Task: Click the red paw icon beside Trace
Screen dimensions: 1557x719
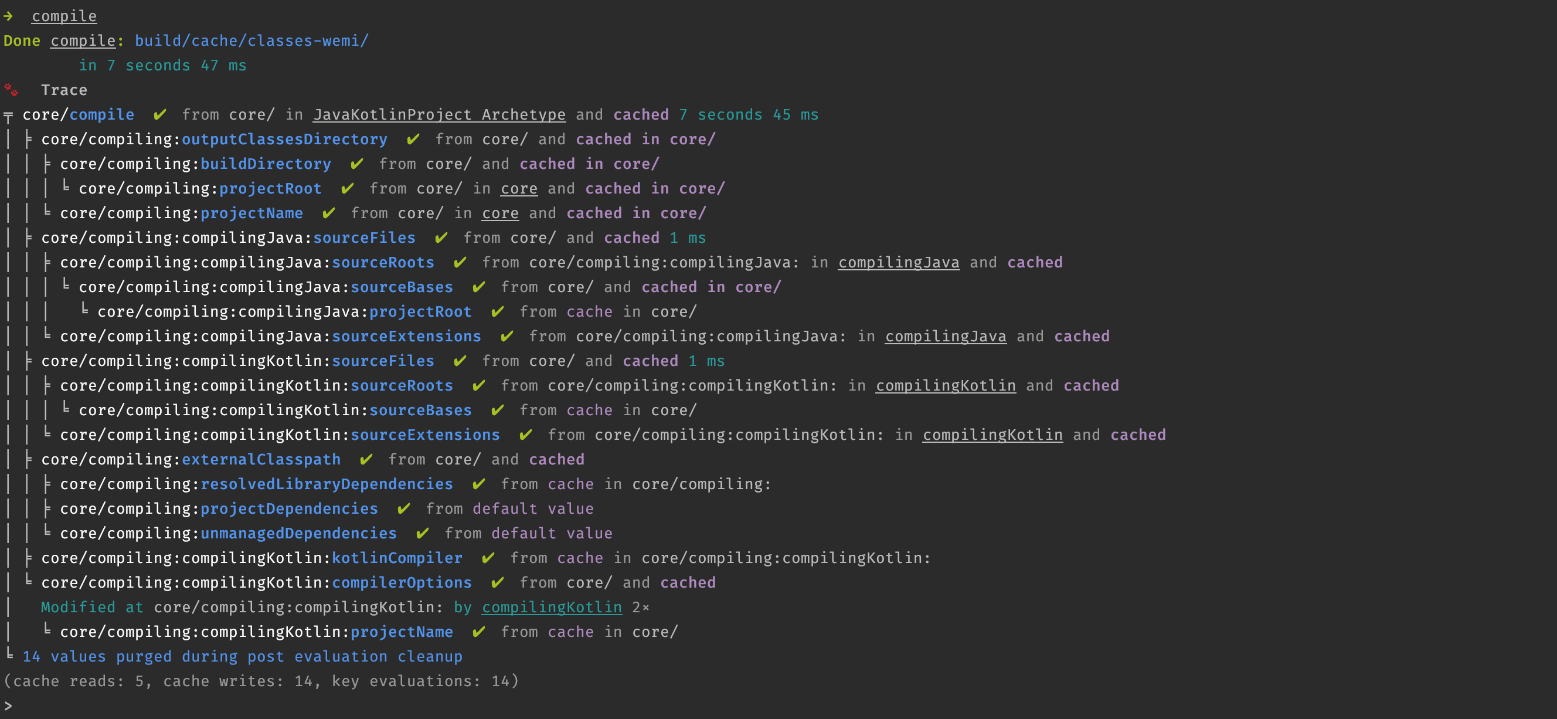Action: pos(11,90)
